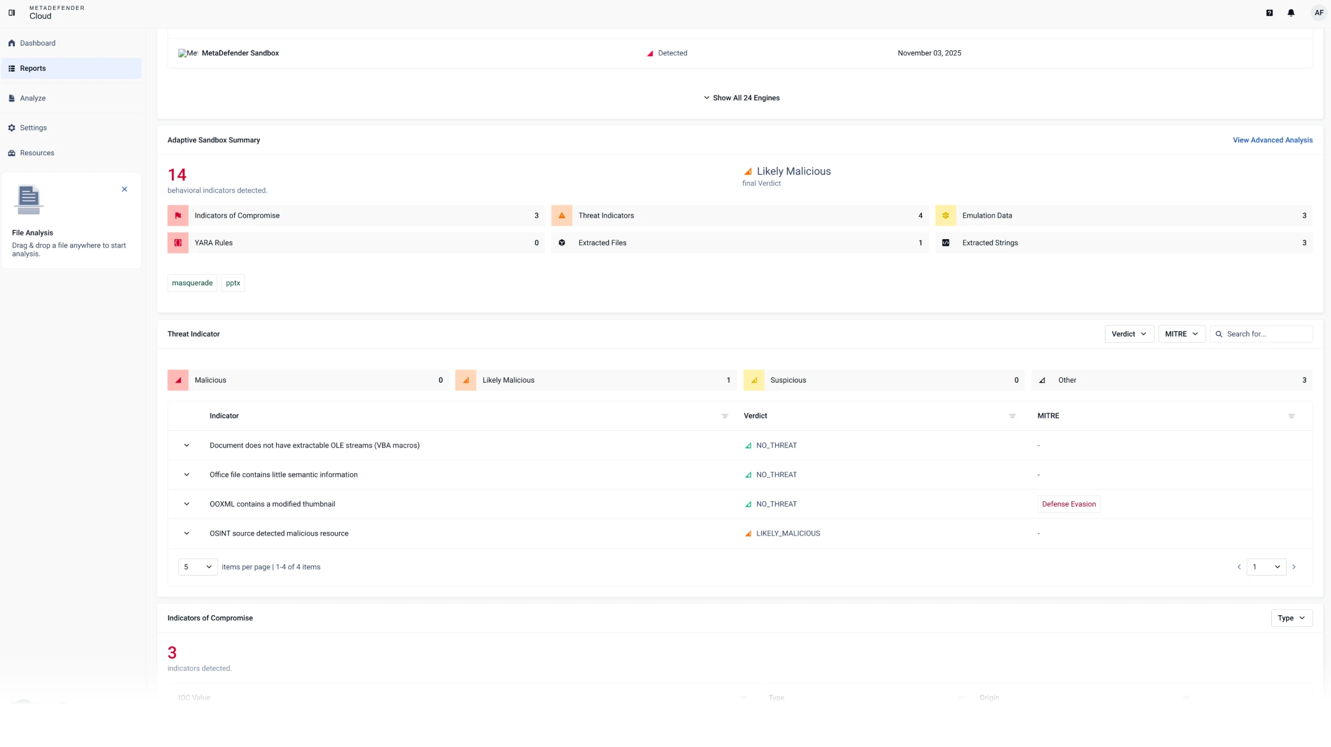Click Show All 24 Engines
This screenshot has width=1331, height=747.
click(741, 98)
